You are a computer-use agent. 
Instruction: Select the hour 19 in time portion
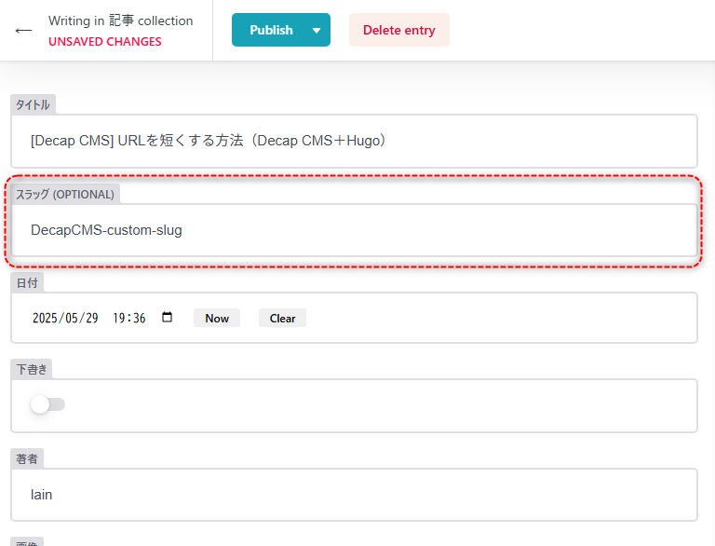click(118, 318)
